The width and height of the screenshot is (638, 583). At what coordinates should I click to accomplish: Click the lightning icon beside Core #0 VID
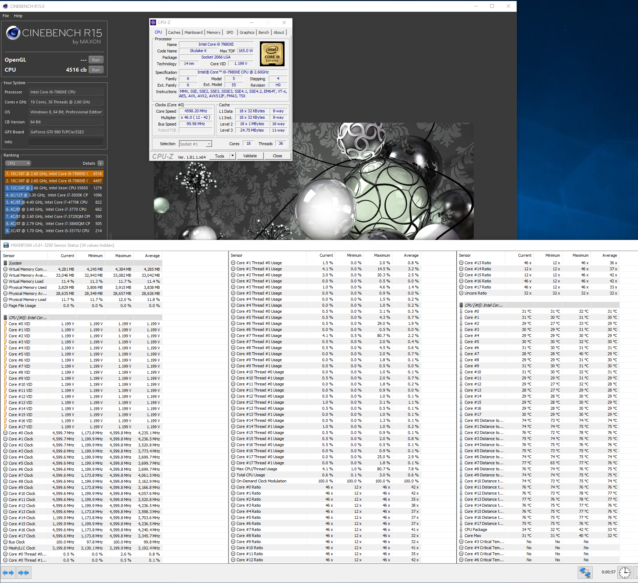pos(5,324)
